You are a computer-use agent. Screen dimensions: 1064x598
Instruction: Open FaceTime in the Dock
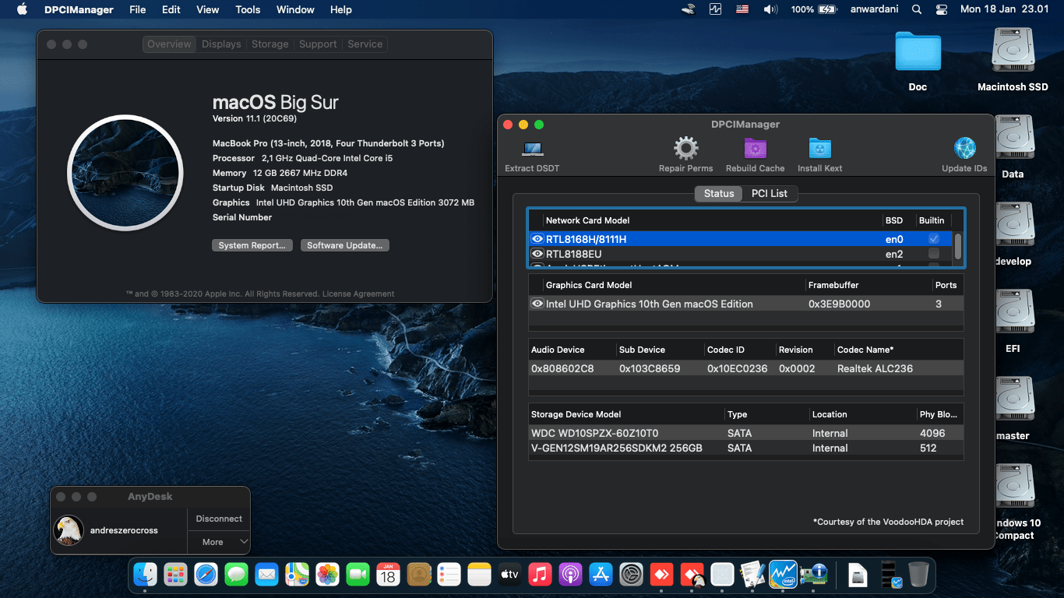tap(358, 575)
